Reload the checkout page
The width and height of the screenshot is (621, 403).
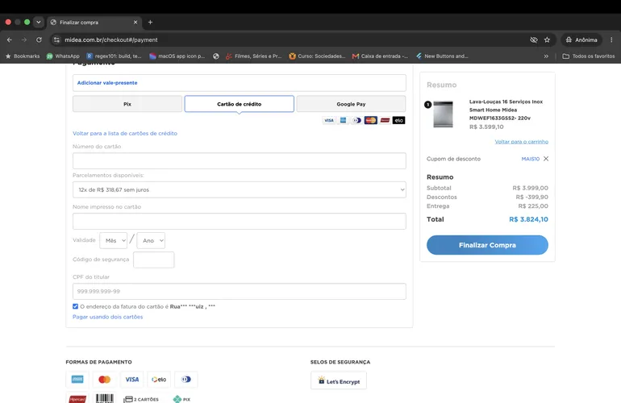coord(39,39)
